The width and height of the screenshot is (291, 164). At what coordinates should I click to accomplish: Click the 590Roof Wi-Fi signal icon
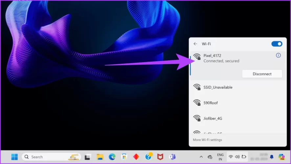click(x=197, y=103)
